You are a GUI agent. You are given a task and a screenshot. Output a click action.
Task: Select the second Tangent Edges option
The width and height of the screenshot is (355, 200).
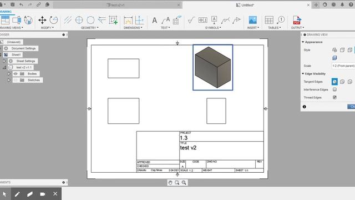click(x=342, y=82)
